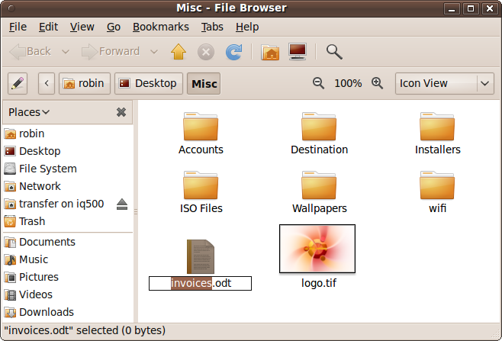Close the Places side pane

pyautogui.click(x=121, y=112)
